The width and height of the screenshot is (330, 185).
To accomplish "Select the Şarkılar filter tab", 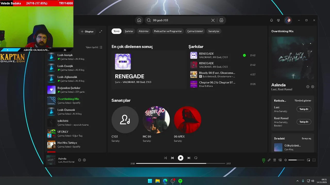I will pyautogui.click(x=129, y=31).
